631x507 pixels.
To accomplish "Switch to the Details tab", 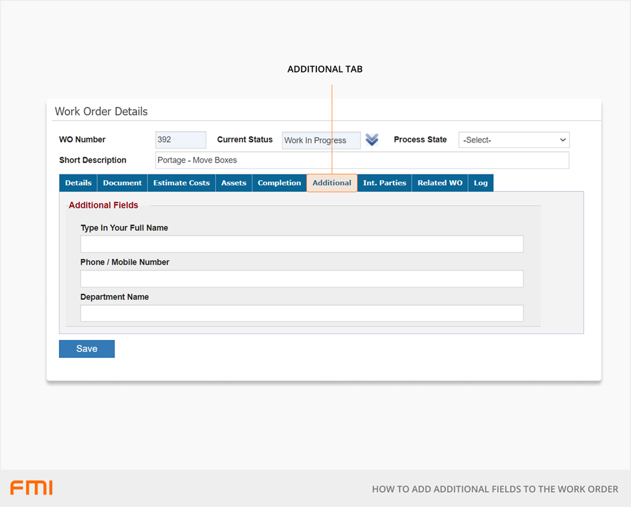I will [78, 183].
